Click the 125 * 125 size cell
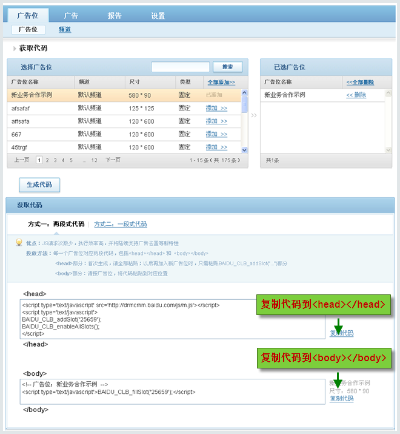The height and width of the screenshot is (434, 400). tap(142, 109)
